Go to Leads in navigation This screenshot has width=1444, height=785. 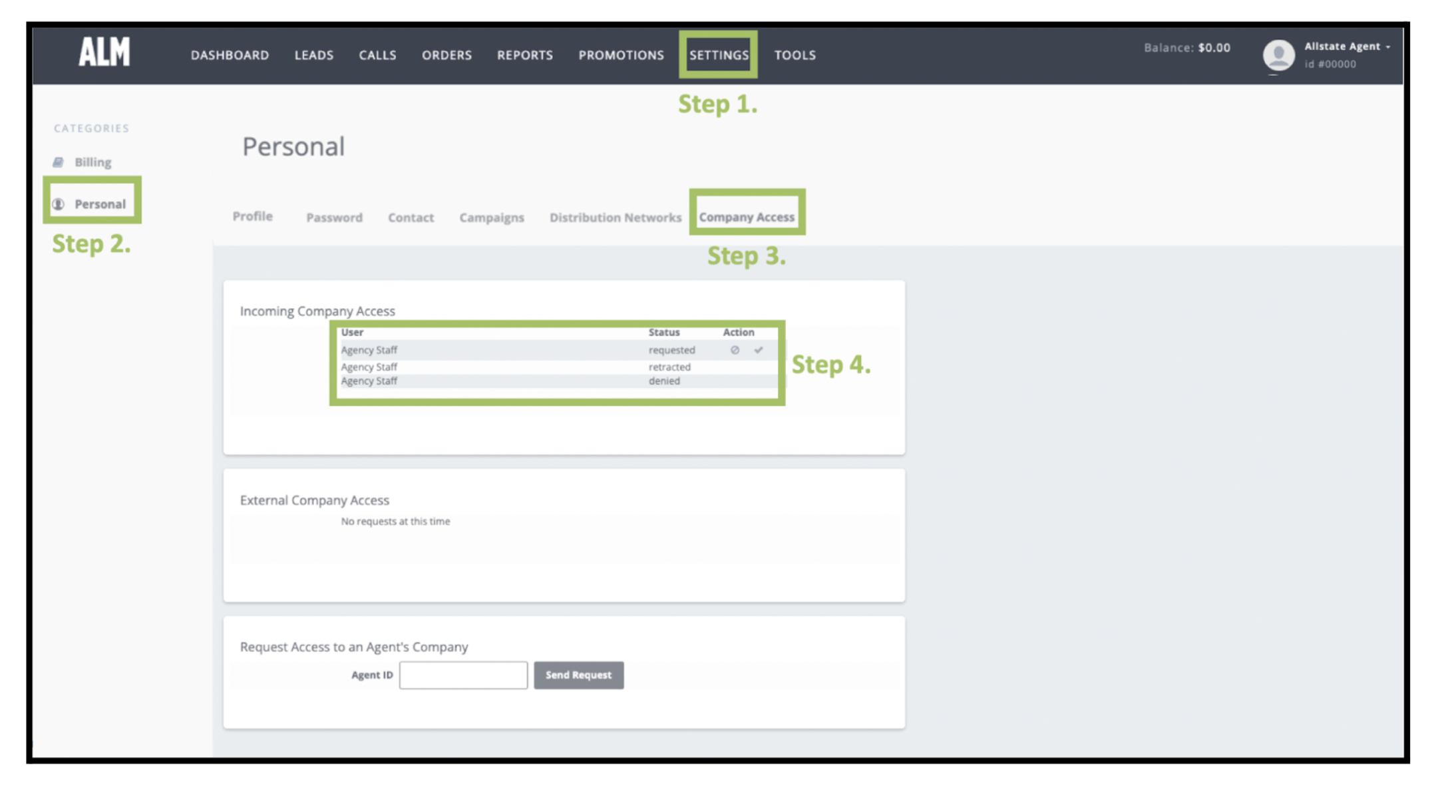click(314, 55)
